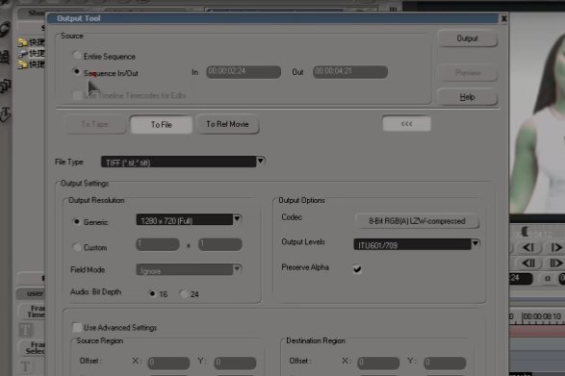Toggle Use Timeline Timecodes for Edits checkbox
This screenshot has height=376, width=565.
point(77,95)
